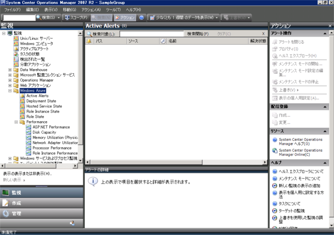
Task: Click the スコープ(P) toolbar button
Action: [x=76, y=17]
